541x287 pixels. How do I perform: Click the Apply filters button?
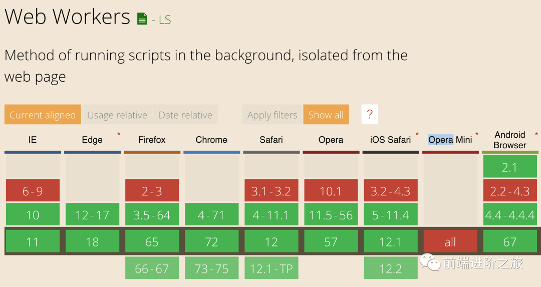[x=273, y=115]
